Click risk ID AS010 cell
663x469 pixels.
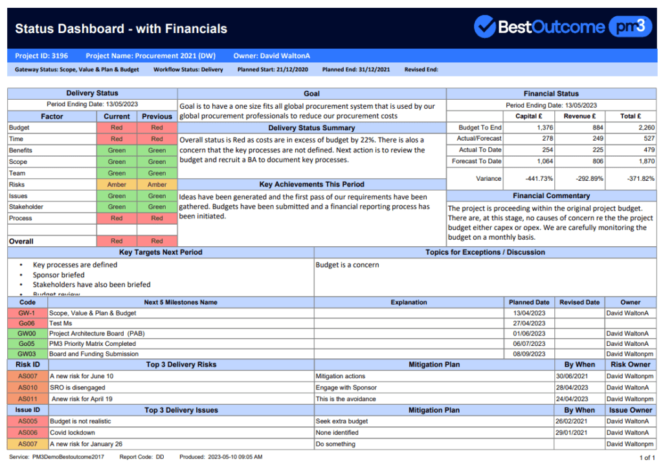point(28,388)
